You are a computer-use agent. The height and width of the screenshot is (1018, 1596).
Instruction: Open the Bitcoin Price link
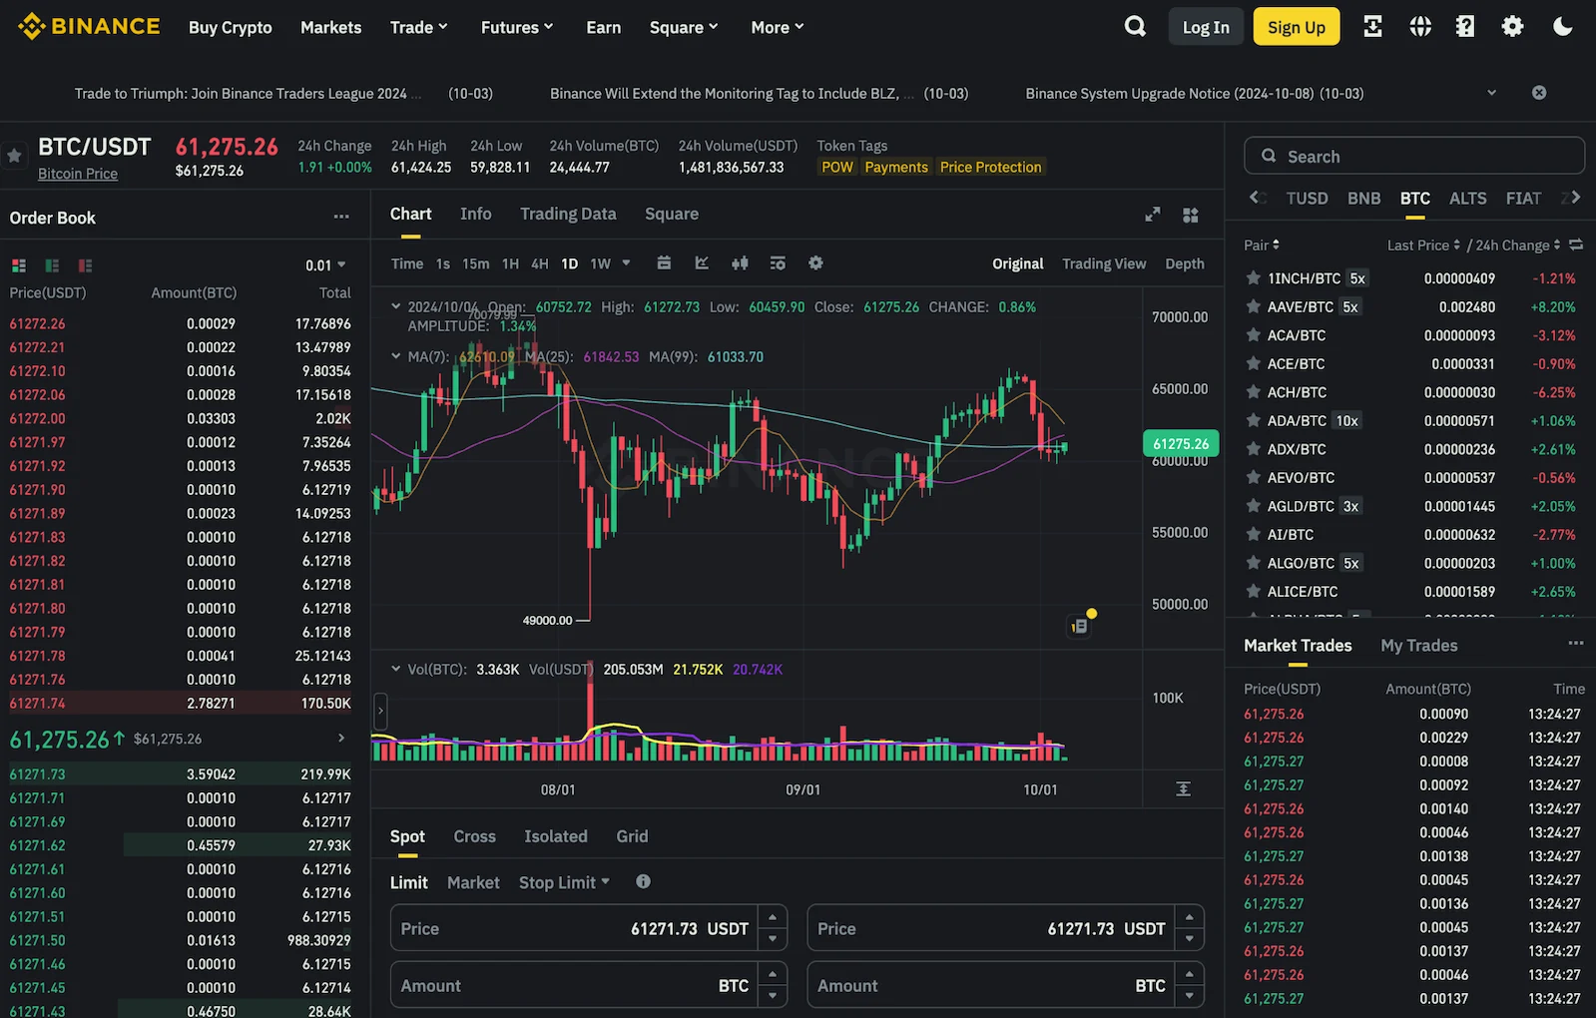(x=78, y=174)
